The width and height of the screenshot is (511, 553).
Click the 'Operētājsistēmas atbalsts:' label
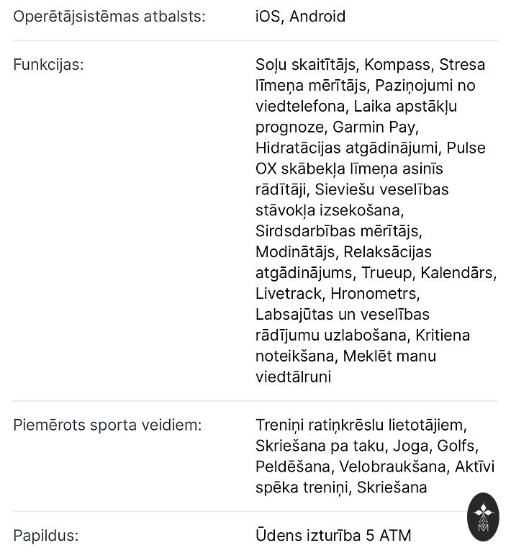pos(109,16)
